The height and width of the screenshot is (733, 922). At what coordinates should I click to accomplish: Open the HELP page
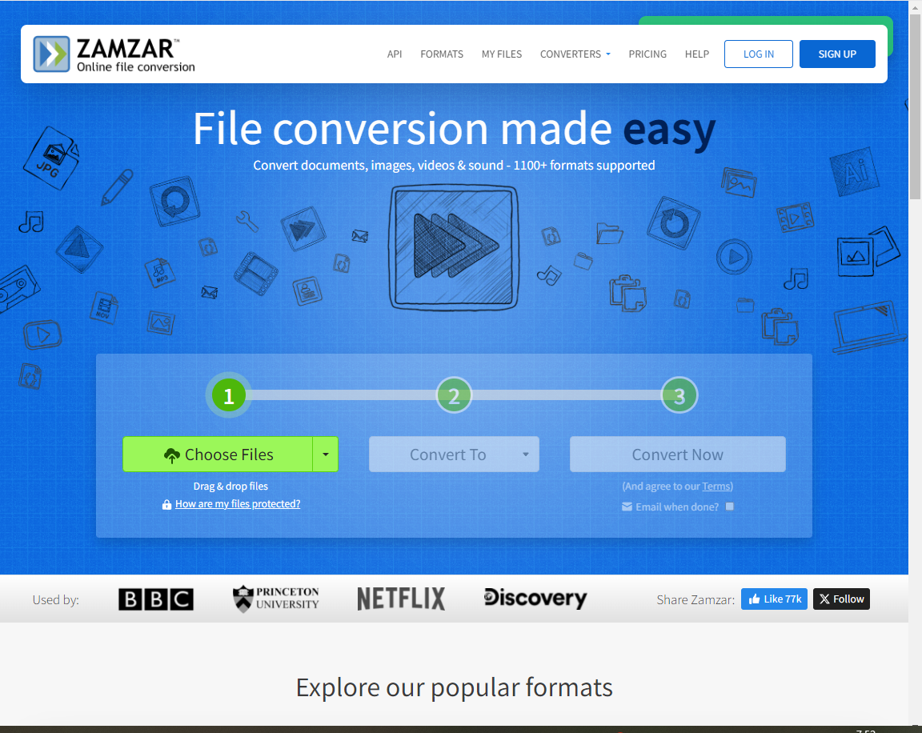coord(697,54)
